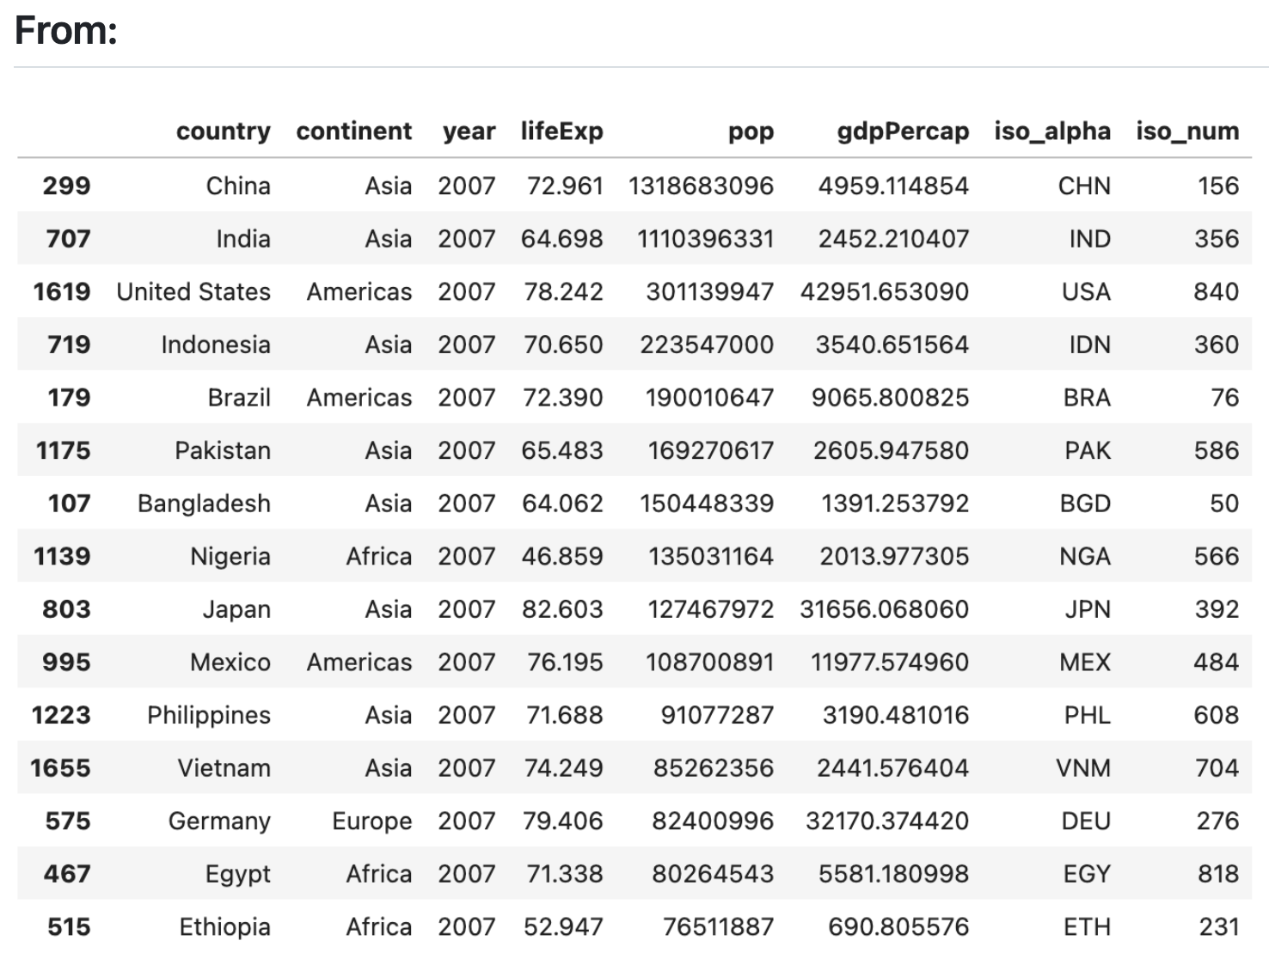Select the Bangladesh country cell

pos(204,504)
